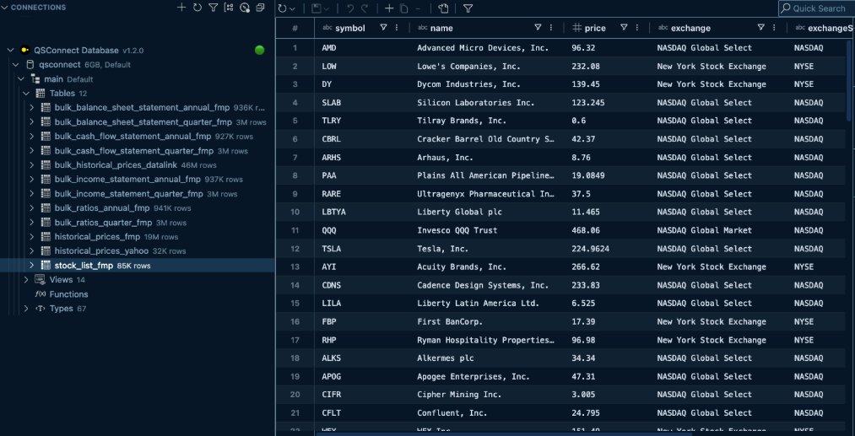Open the Functions tree item
855x436 pixels.
tap(68, 294)
